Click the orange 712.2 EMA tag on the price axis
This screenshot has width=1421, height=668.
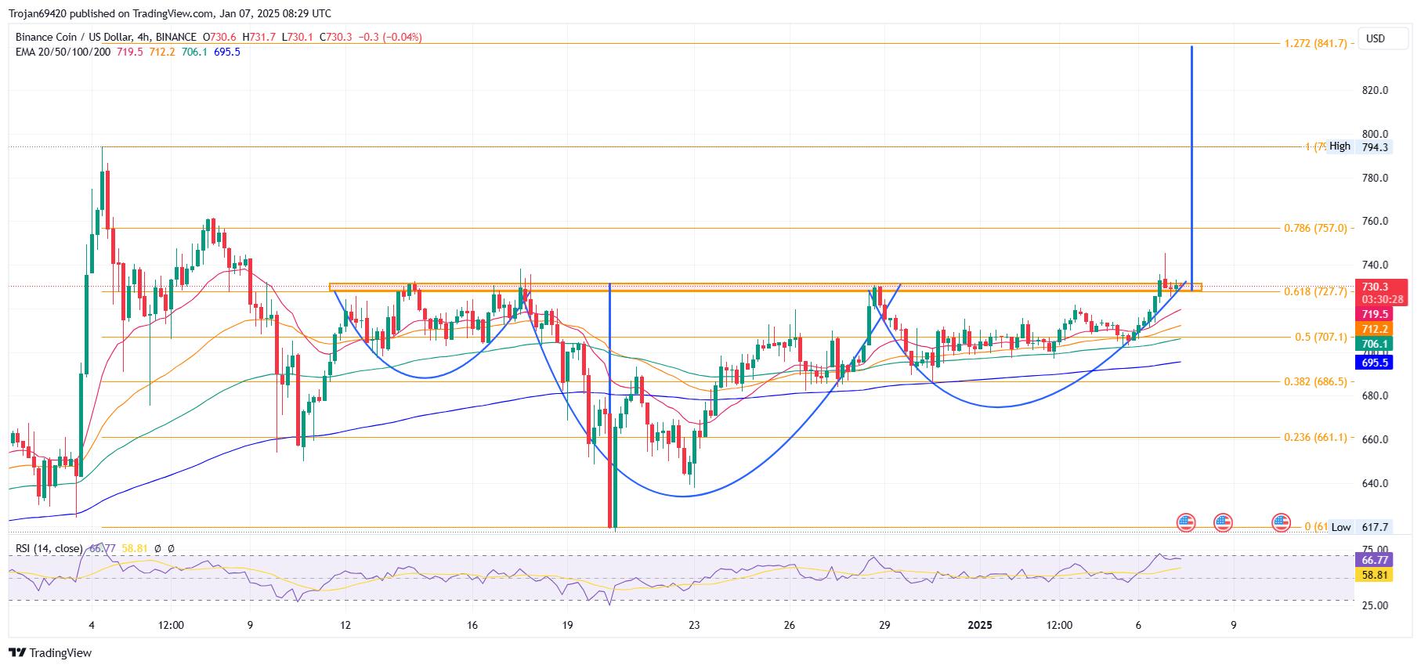pos(1375,329)
